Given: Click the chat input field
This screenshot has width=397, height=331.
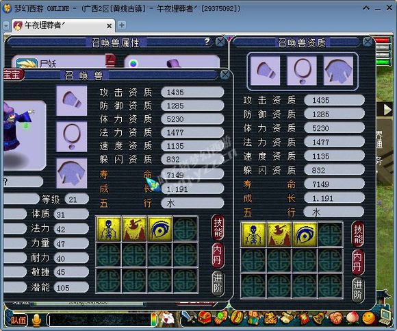Looking at the screenshot, I should [100, 320].
